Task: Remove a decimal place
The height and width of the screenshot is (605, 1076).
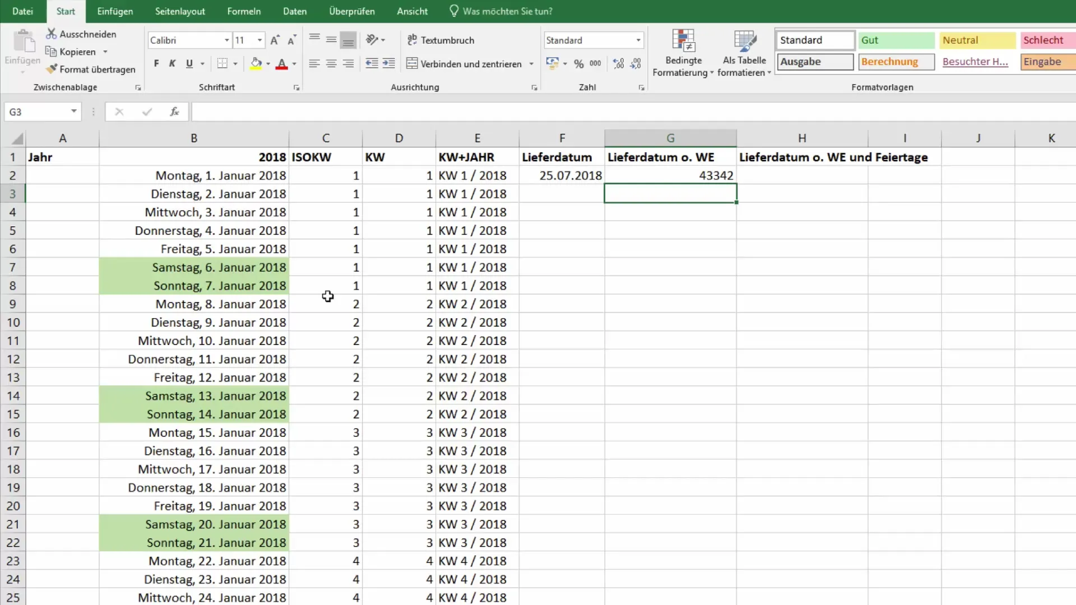Action: [x=636, y=63]
